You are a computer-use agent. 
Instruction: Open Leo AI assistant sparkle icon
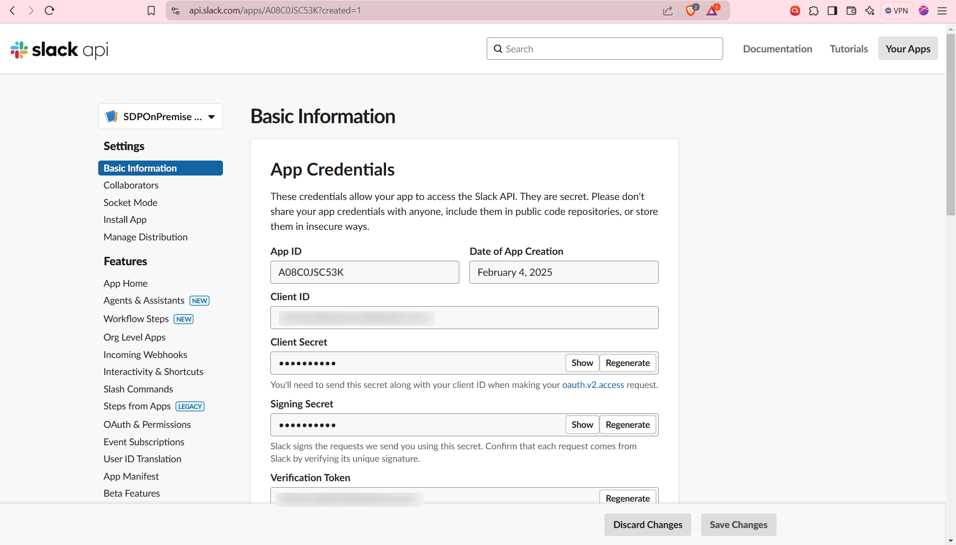pyautogui.click(x=870, y=10)
